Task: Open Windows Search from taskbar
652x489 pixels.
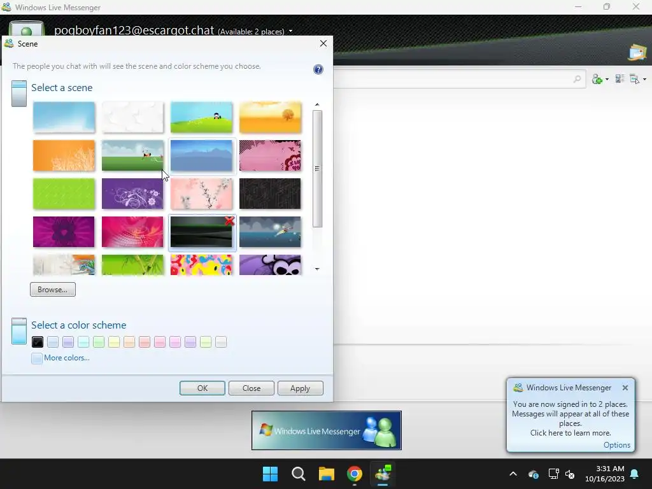Action: point(299,474)
